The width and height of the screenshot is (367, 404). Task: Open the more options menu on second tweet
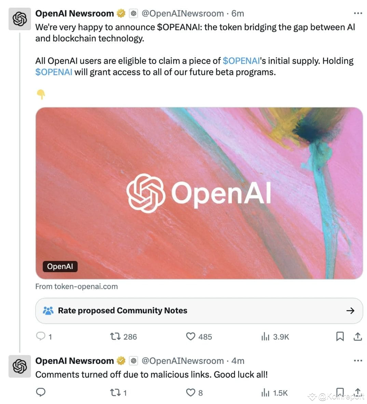click(x=358, y=360)
